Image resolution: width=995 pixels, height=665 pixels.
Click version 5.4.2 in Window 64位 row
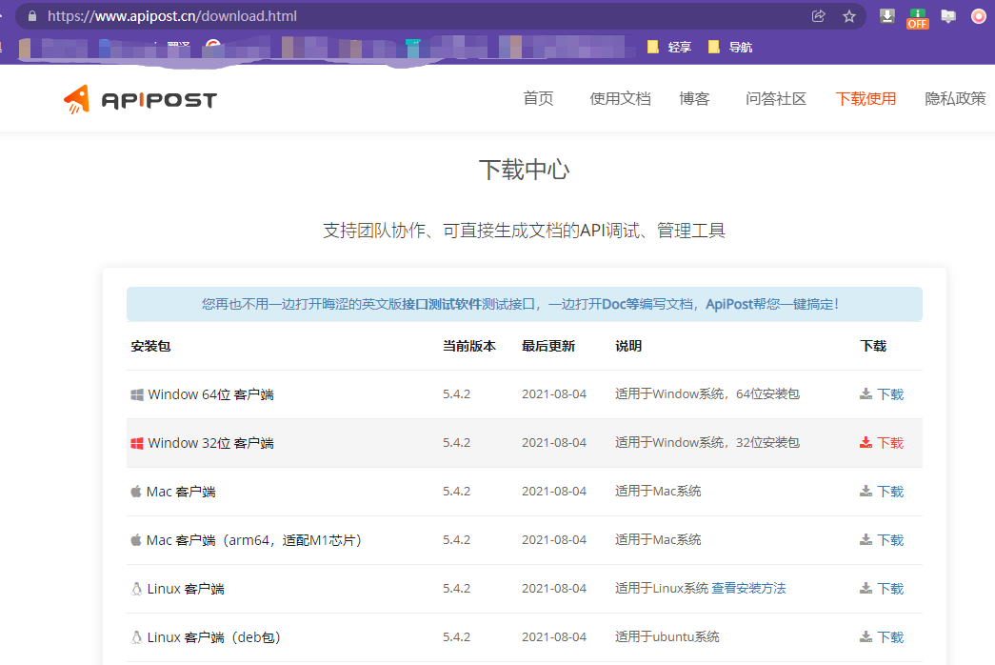coord(457,393)
